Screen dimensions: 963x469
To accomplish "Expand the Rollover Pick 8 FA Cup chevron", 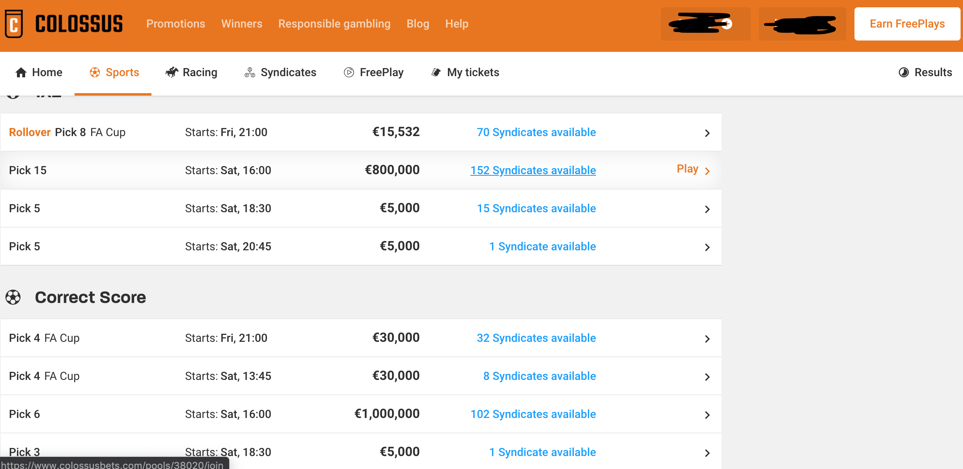I will click(707, 133).
